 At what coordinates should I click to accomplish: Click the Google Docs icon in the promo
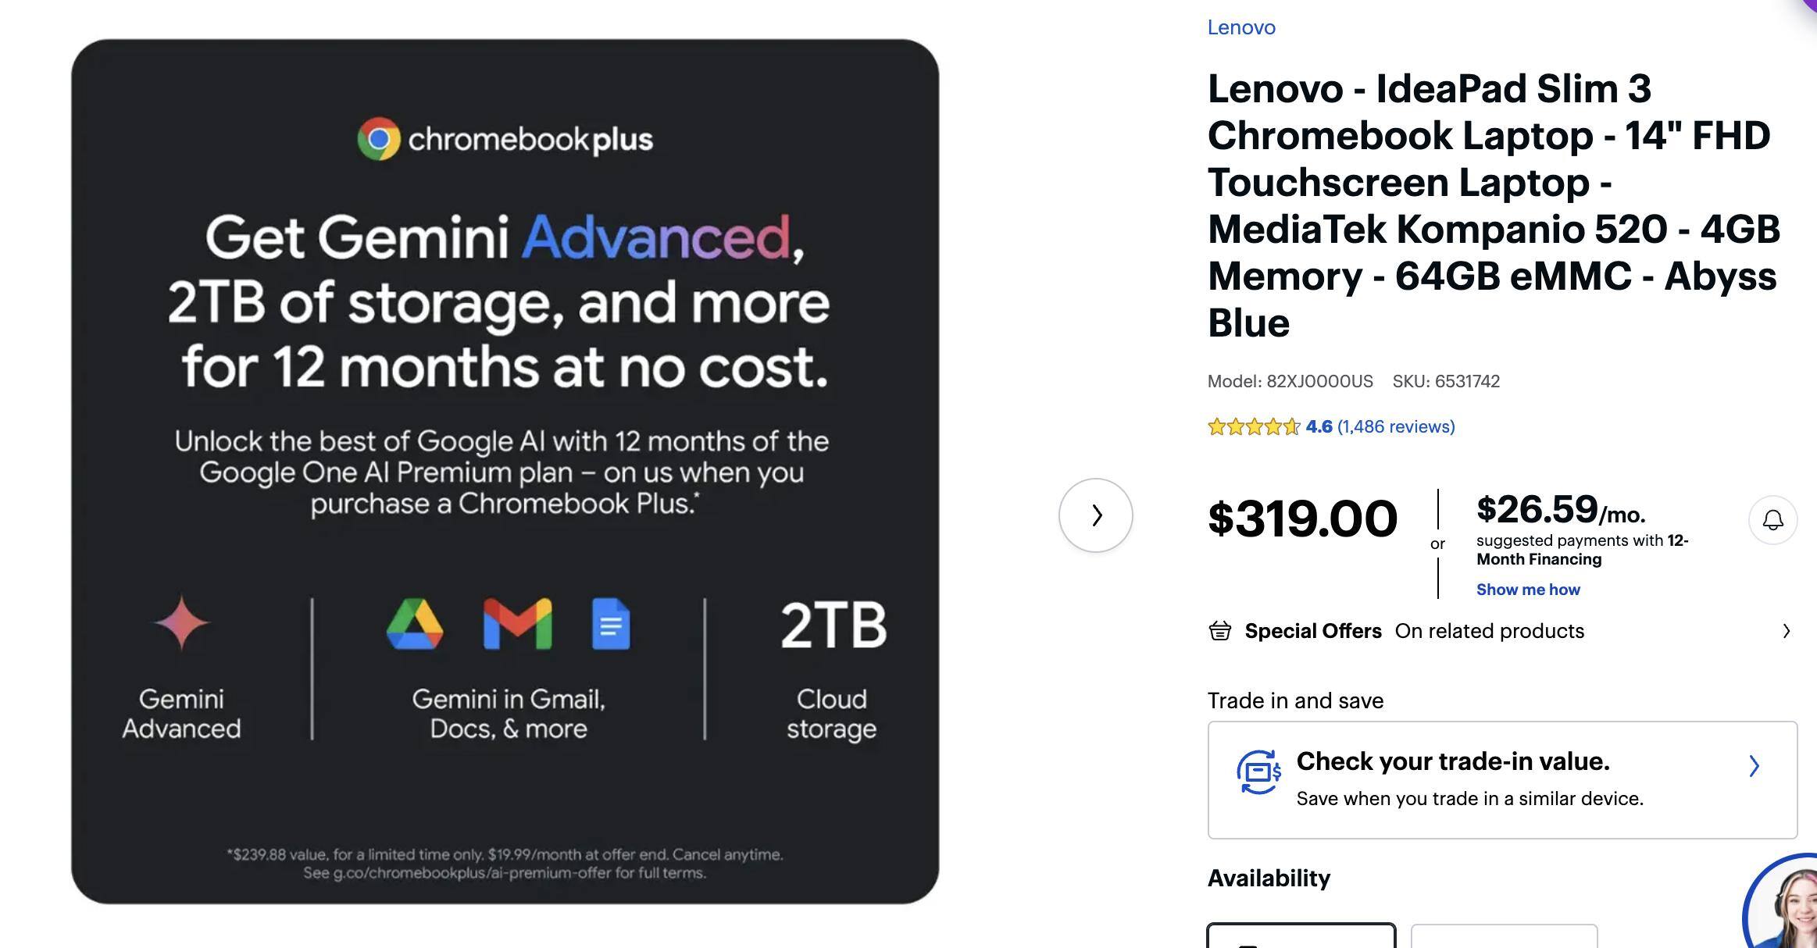point(611,624)
